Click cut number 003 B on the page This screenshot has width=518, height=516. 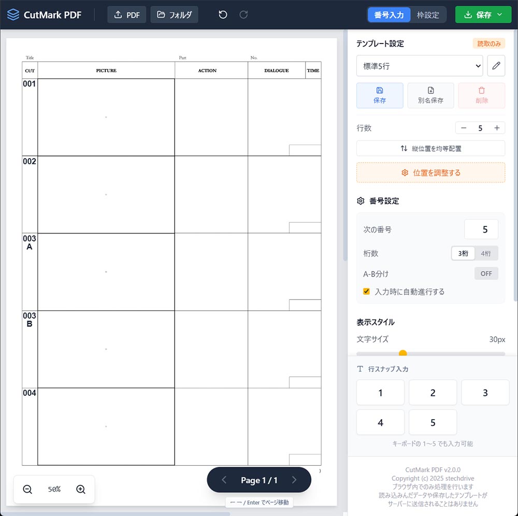[30, 320]
